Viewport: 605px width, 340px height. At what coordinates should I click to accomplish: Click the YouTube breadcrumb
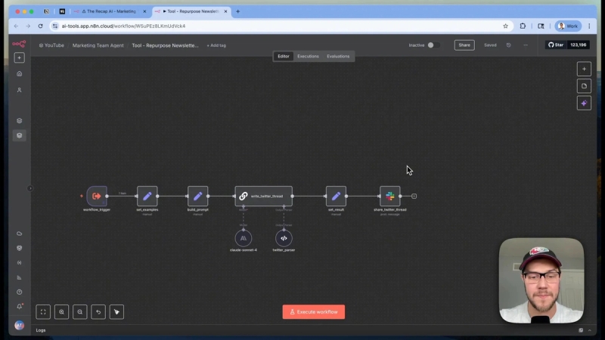[51, 45]
